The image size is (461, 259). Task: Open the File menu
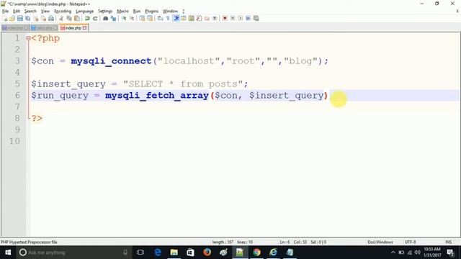(x=5, y=12)
